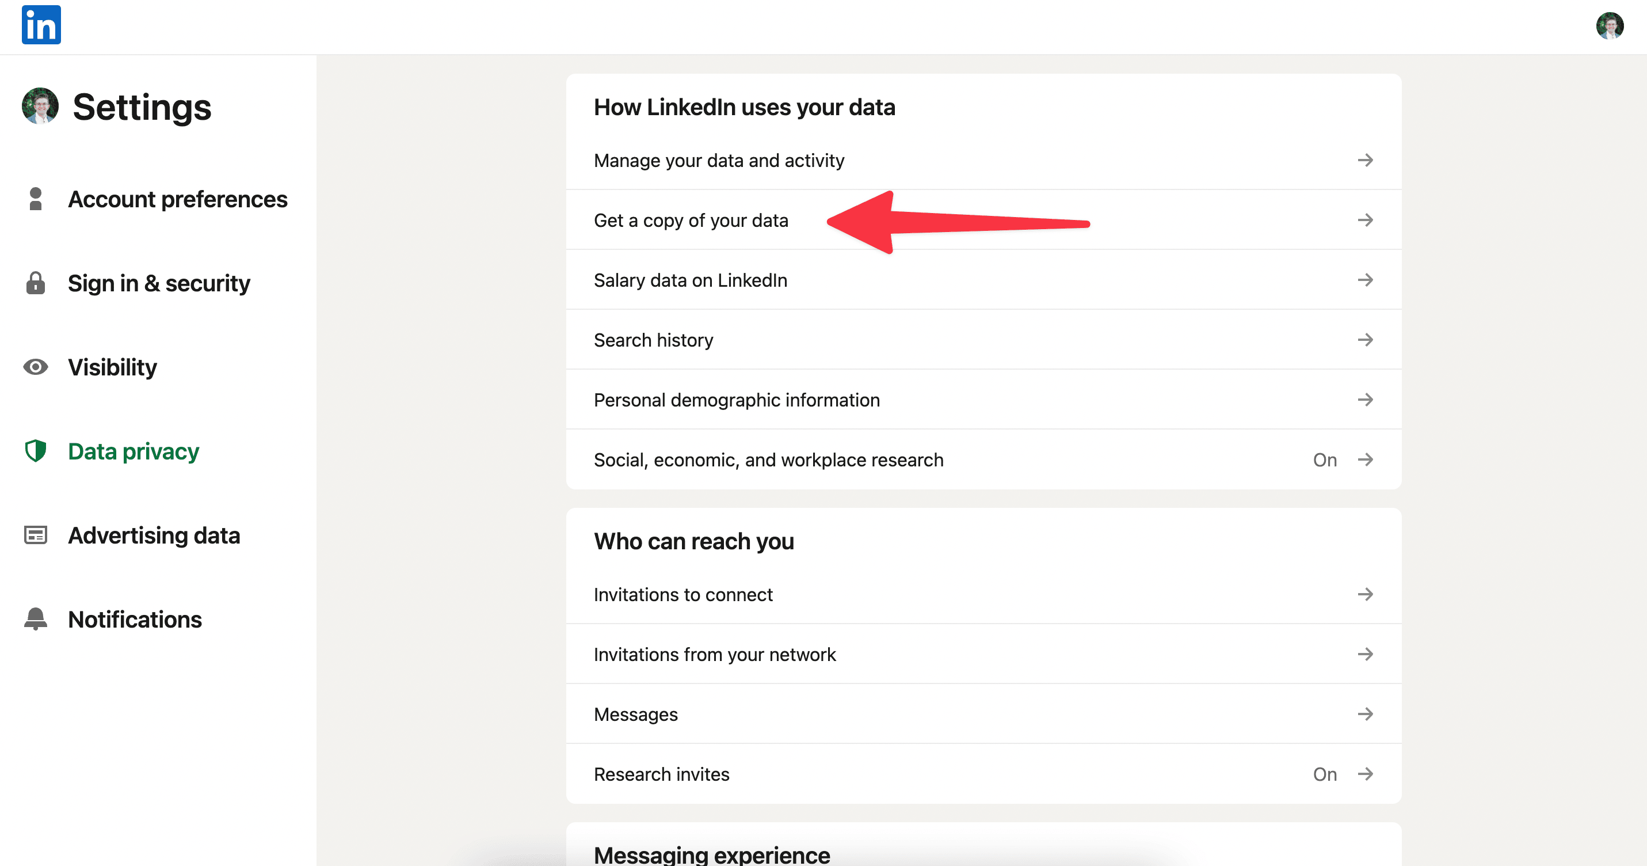Viewport: 1647px width, 866px height.
Task: Select Salary data on LinkedIn
Action: 691,279
